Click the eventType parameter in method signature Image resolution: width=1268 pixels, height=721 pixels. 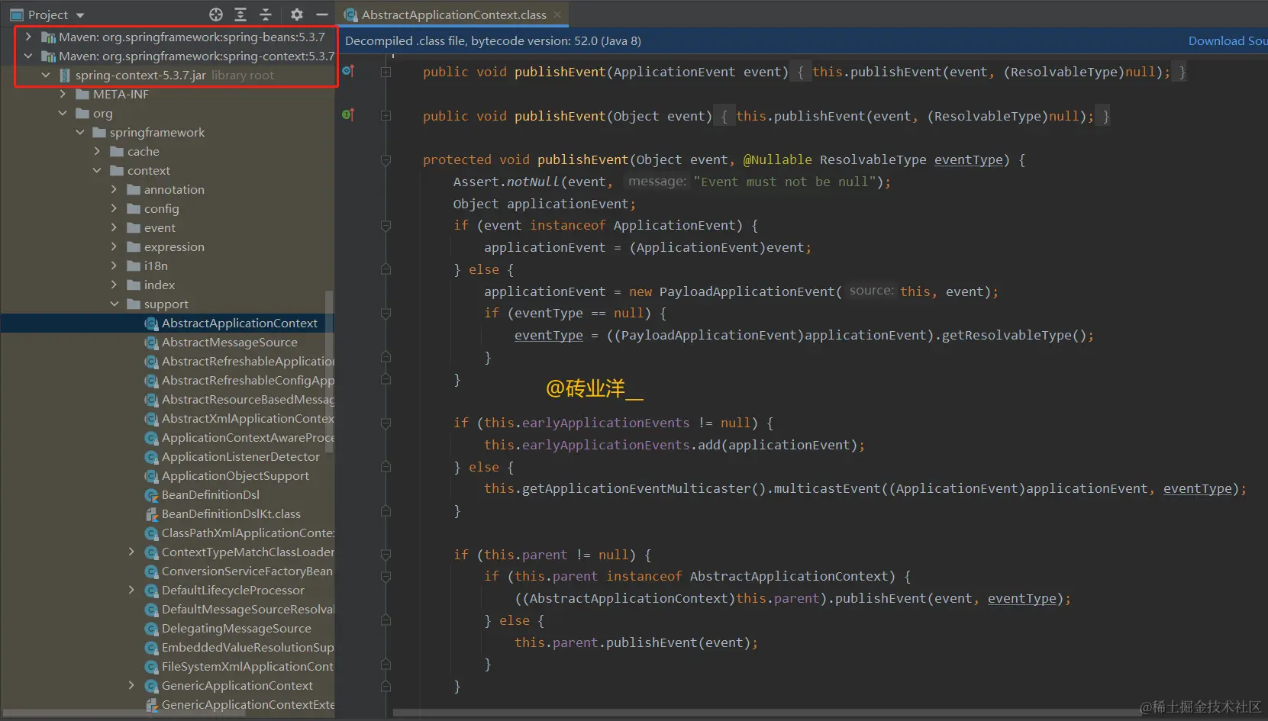pyautogui.click(x=968, y=159)
